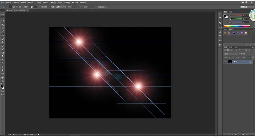The width and height of the screenshot is (255, 137).
Task: Toggle visibility eye of the layer
Action: [x=225, y=62]
